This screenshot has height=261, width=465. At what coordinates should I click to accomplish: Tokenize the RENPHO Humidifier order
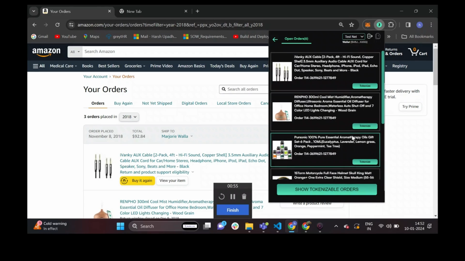pyautogui.click(x=365, y=126)
